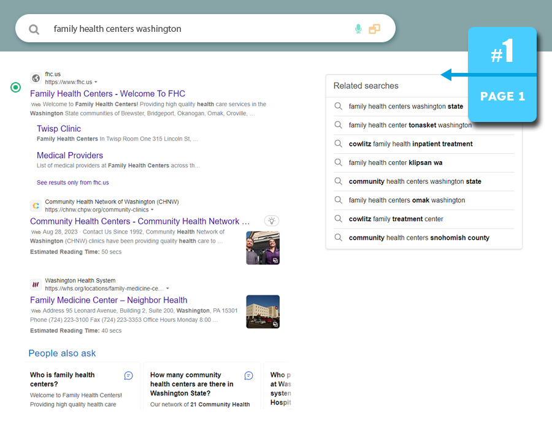Search related "cowlitz family treatment center"
The height and width of the screenshot is (429, 552).
click(x=396, y=219)
